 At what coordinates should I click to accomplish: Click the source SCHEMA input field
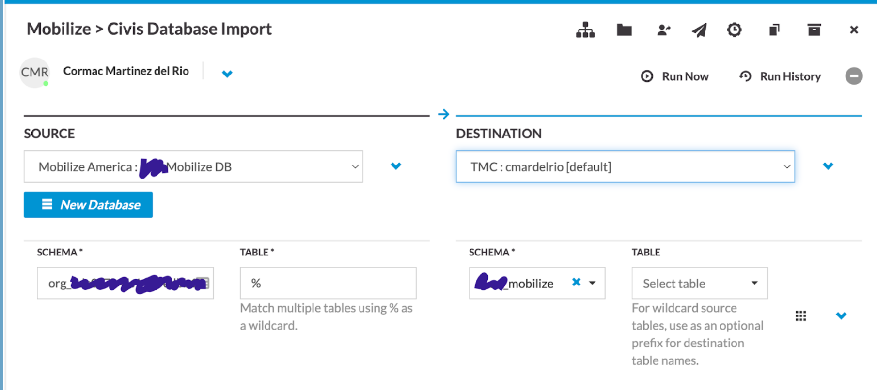pyautogui.click(x=125, y=283)
